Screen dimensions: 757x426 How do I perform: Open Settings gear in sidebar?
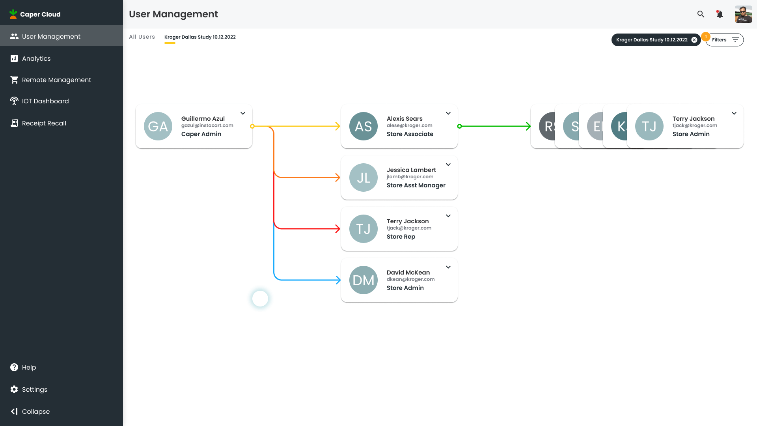click(34, 389)
